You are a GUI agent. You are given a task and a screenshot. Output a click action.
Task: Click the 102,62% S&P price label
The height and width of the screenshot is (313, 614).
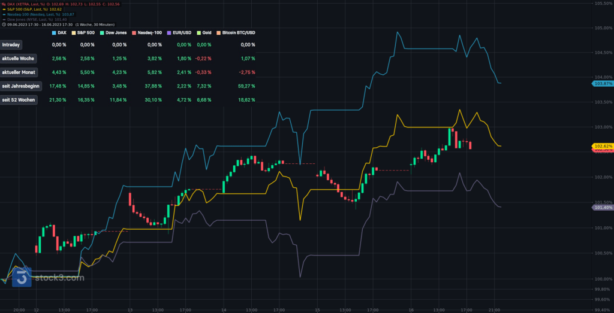tap(602, 146)
